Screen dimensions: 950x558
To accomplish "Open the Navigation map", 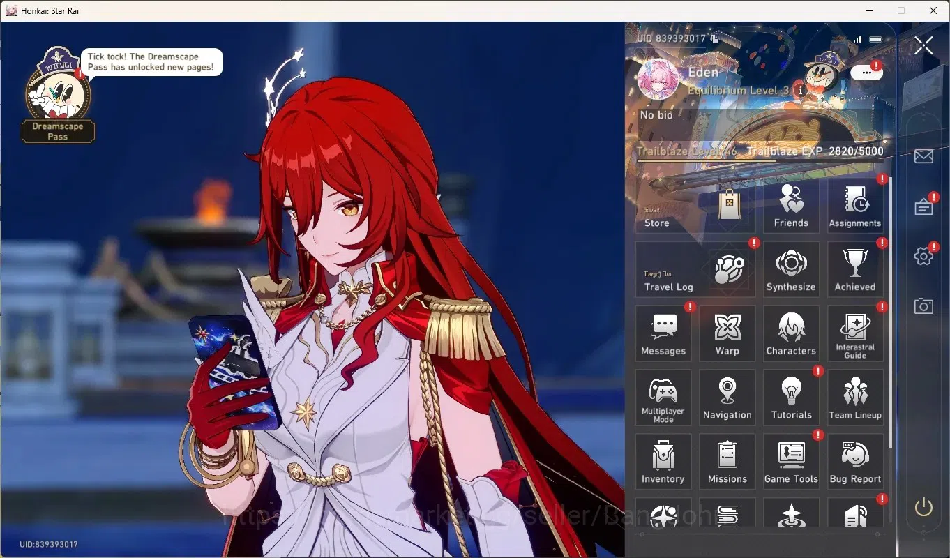I will click(727, 398).
